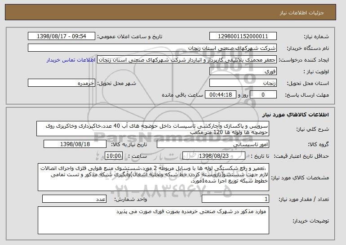Screen dimensions: 346x245
Task: Select the buyer notes text area
Action: 153,220
